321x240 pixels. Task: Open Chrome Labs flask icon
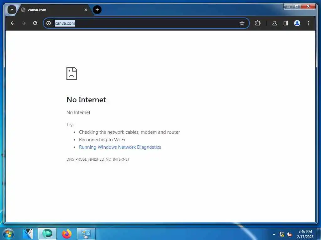[x=275, y=23]
